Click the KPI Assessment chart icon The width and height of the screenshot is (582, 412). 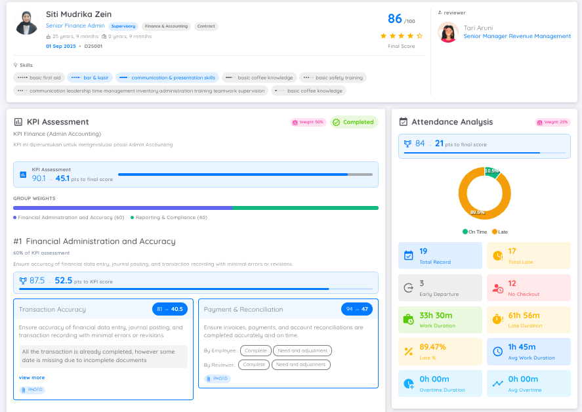[18, 122]
